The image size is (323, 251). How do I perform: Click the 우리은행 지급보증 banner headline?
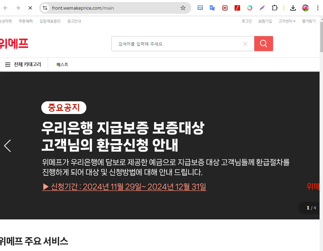123,136
